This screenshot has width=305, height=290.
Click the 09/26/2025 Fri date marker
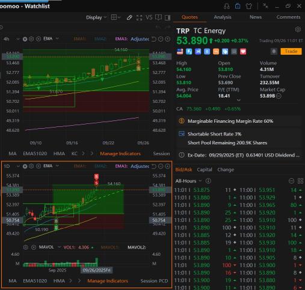(96, 270)
